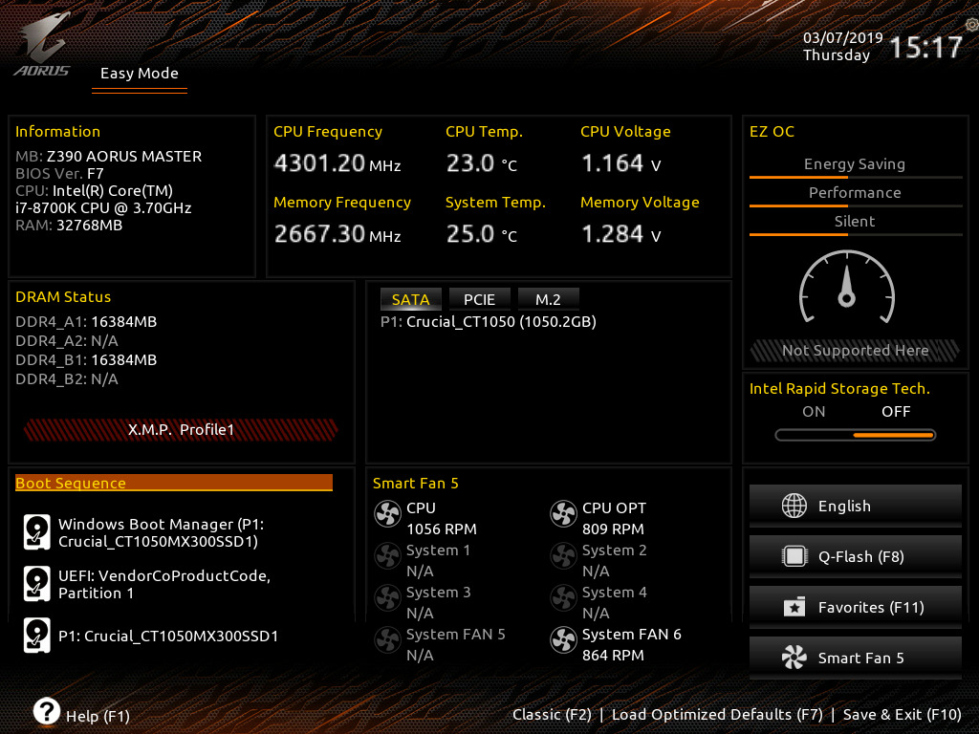Image resolution: width=979 pixels, height=734 pixels.
Task: Click the DDR4_B1: 16384MB row
Action: point(86,360)
